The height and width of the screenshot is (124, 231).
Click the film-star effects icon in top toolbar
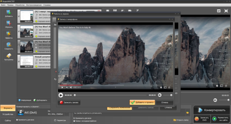coord(130,11)
